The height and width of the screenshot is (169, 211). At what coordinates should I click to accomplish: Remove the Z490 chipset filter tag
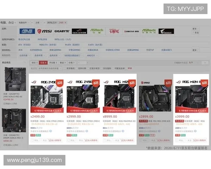click(x=65, y=23)
